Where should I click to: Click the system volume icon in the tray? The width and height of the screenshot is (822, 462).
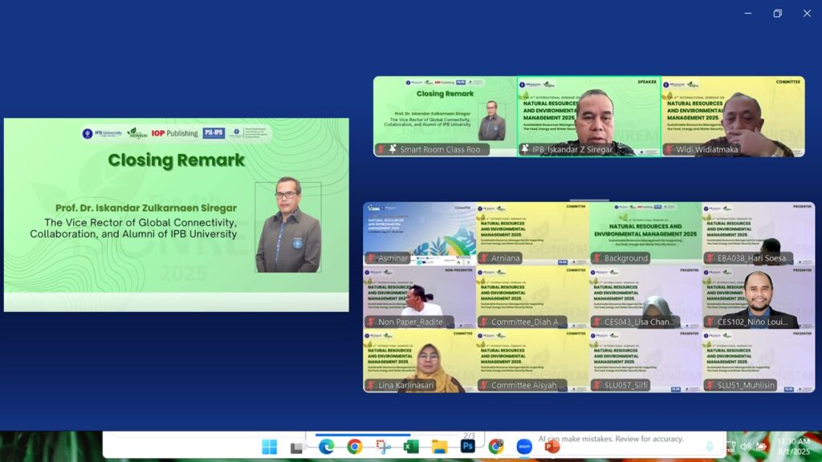coord(746,446)
